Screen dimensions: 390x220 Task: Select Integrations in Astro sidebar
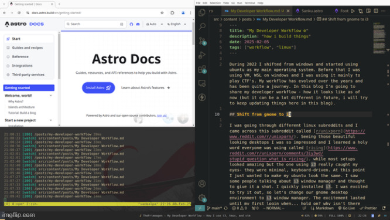[29, 66]
